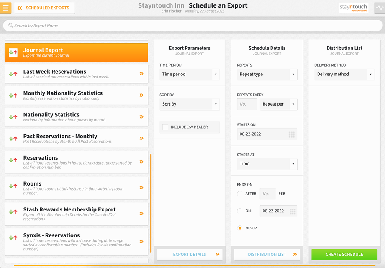Click the Nationality Statistics arrows icon

click(x=13, y=117)
